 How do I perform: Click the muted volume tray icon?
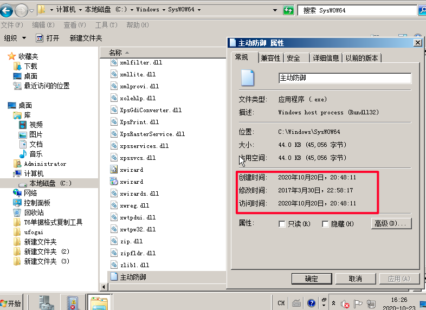tap(345, 304)
